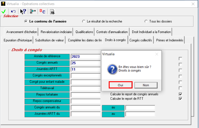199x128 pixels.
Task: Click the help pointer question-mark icon
Action: (x=23, y=12)
